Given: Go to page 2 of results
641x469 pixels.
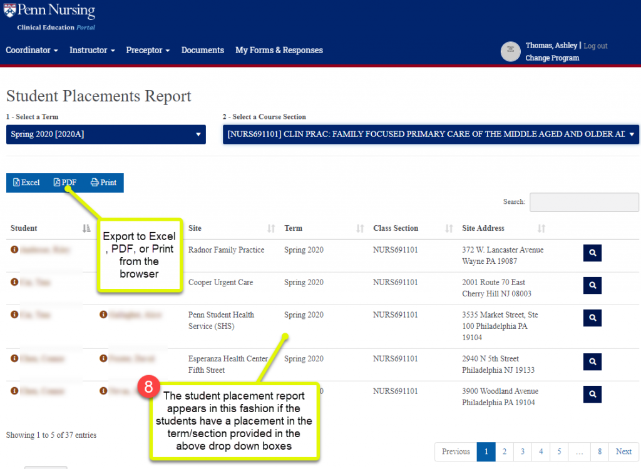Looking at the screenshot, I should pos(504,451).
